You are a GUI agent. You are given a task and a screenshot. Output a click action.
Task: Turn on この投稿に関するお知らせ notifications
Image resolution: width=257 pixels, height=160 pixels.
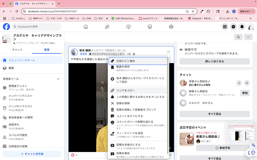138,97
